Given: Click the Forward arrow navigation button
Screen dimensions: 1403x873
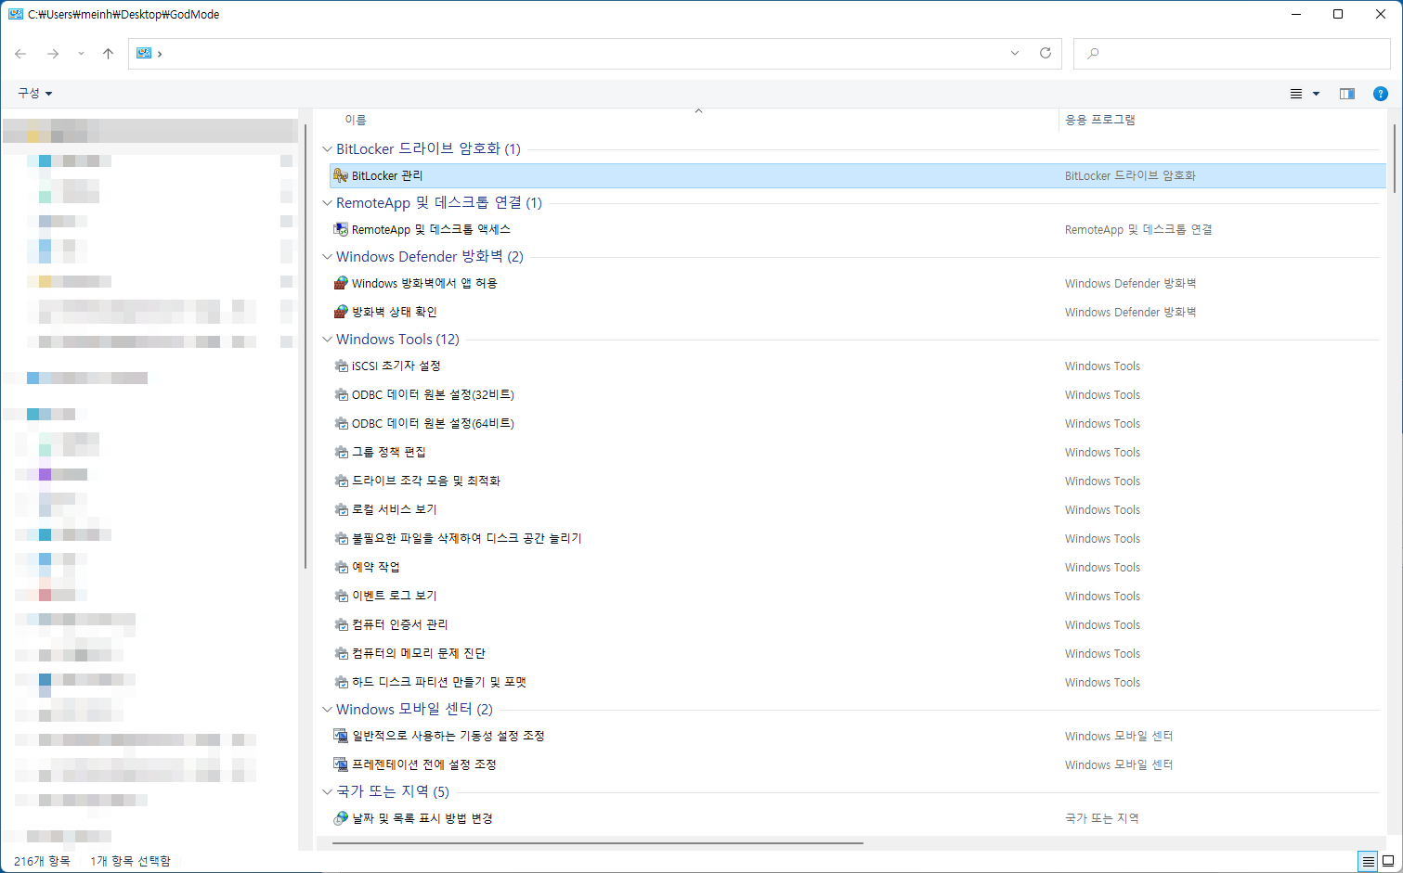Looking at the screenshot, I should [x=53, y=54].
